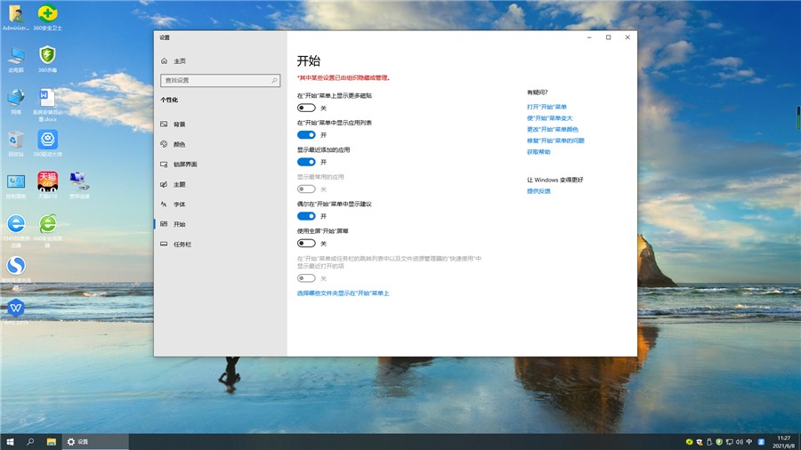Toggle recently opened items in jump lists
801x450 pixels.
click(306, 278)
